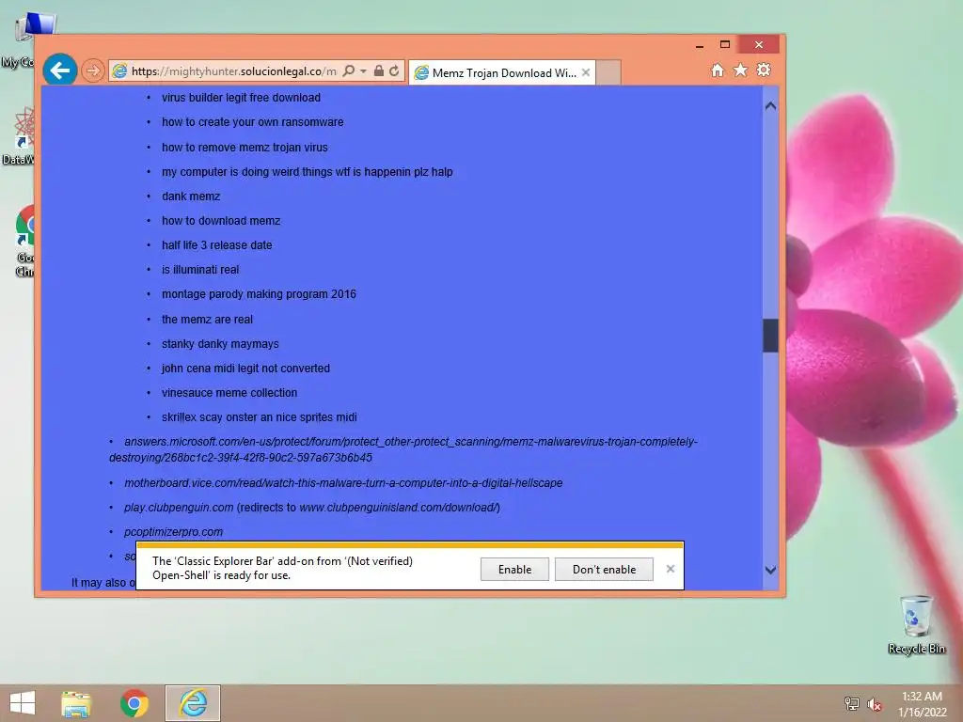The image size is (963, 722).
Task: Click 'john cena midi legit not converted'
Action: 245,369
